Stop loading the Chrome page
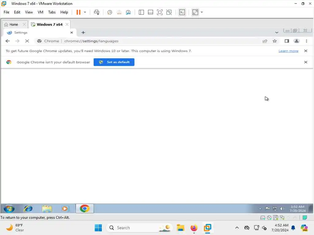Screen dimensions: 314x235 pyautogui.click(x=27, y=41)
